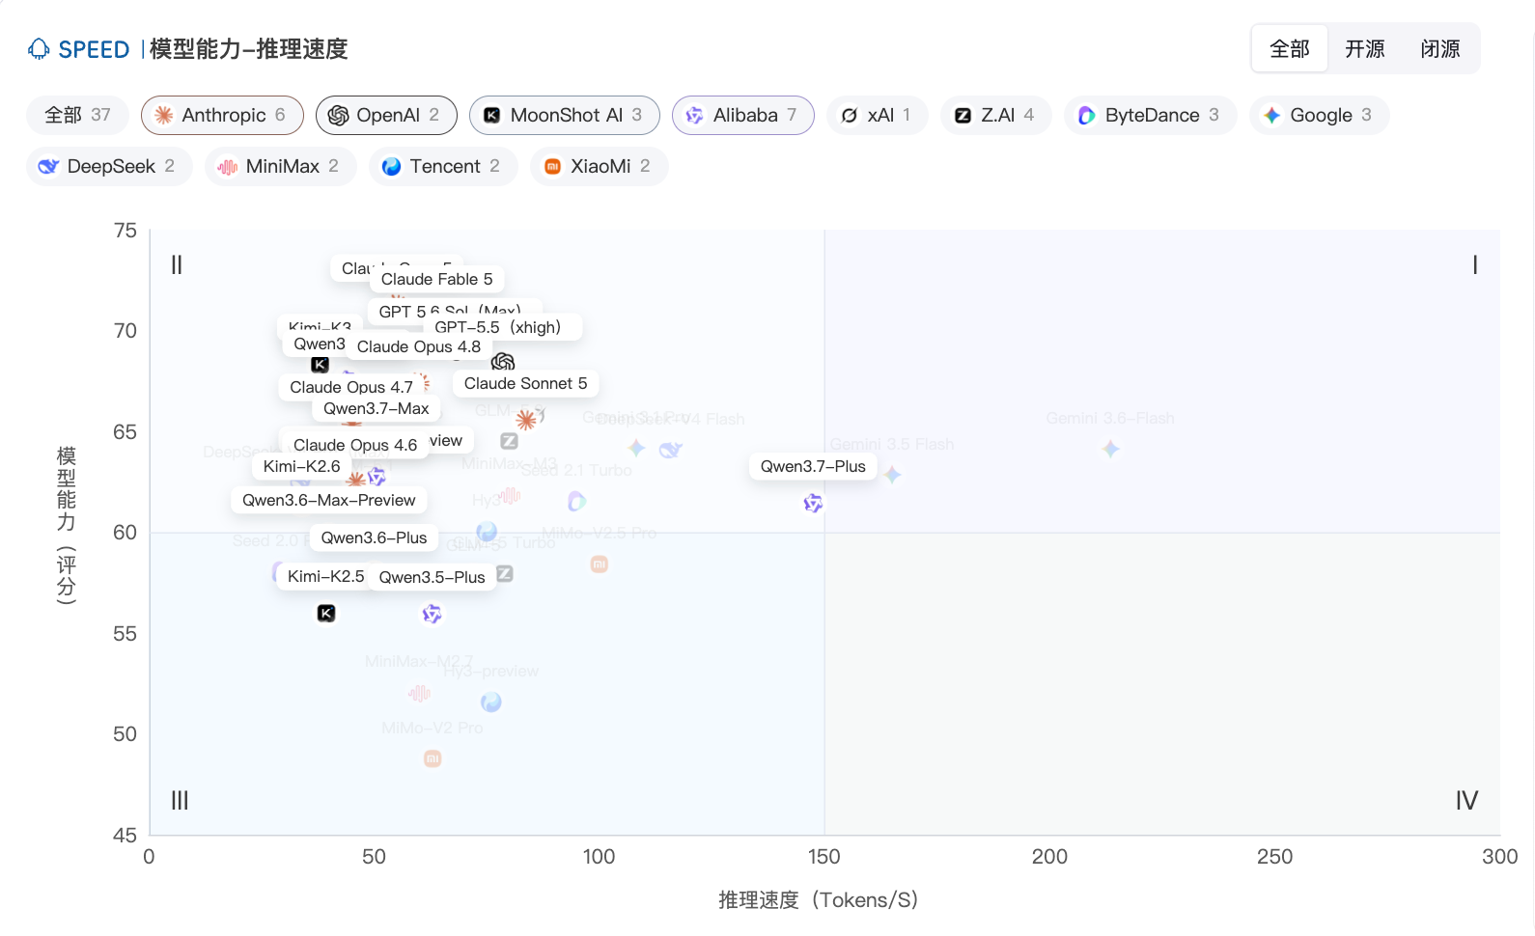
Task: Click the Gemini 3.5 Flash star marker
Action: [x=893, y=475]
